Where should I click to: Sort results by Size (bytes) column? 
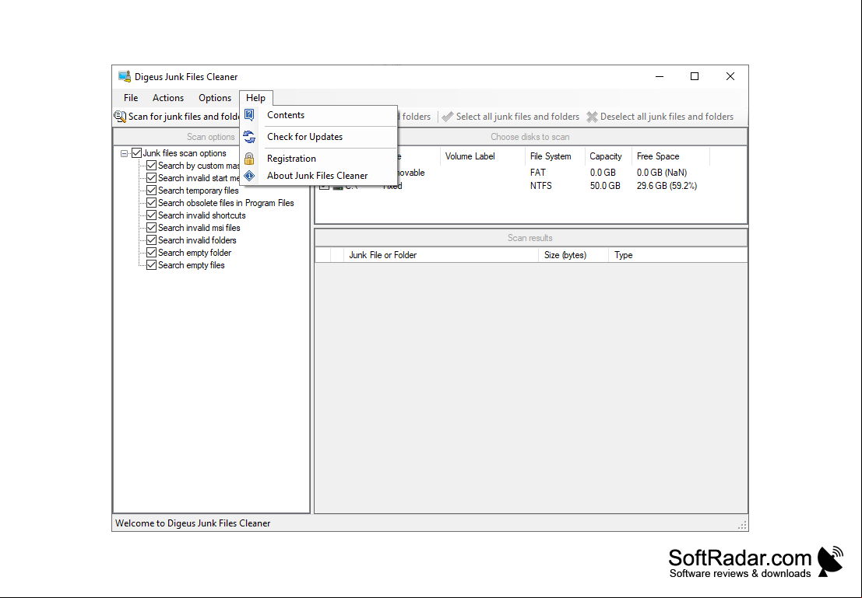click(x=573, y=255)
